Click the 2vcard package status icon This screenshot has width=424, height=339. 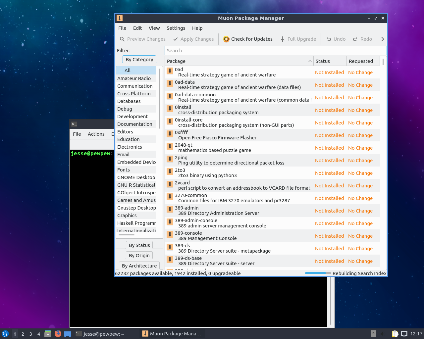[170, 184]
